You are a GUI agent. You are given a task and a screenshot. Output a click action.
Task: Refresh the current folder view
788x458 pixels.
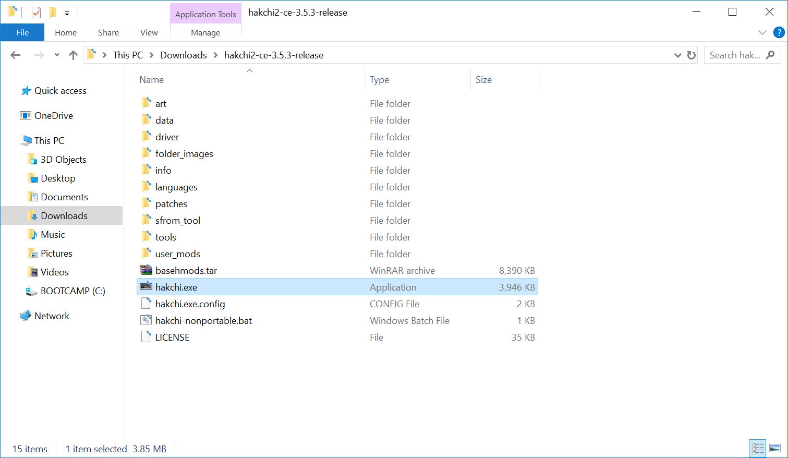[x=692, y=55]
